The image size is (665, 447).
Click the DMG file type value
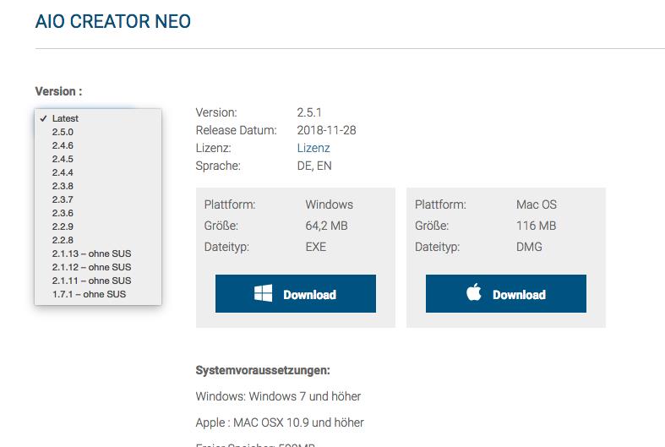(x=529, y=247)
